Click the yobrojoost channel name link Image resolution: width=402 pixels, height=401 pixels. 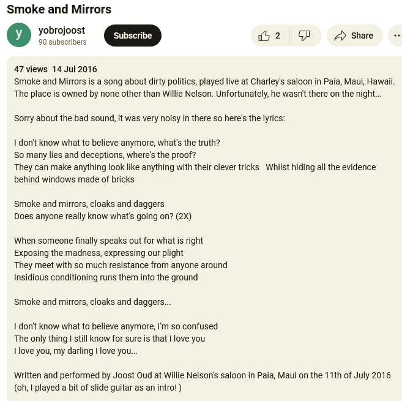(62, 30)
